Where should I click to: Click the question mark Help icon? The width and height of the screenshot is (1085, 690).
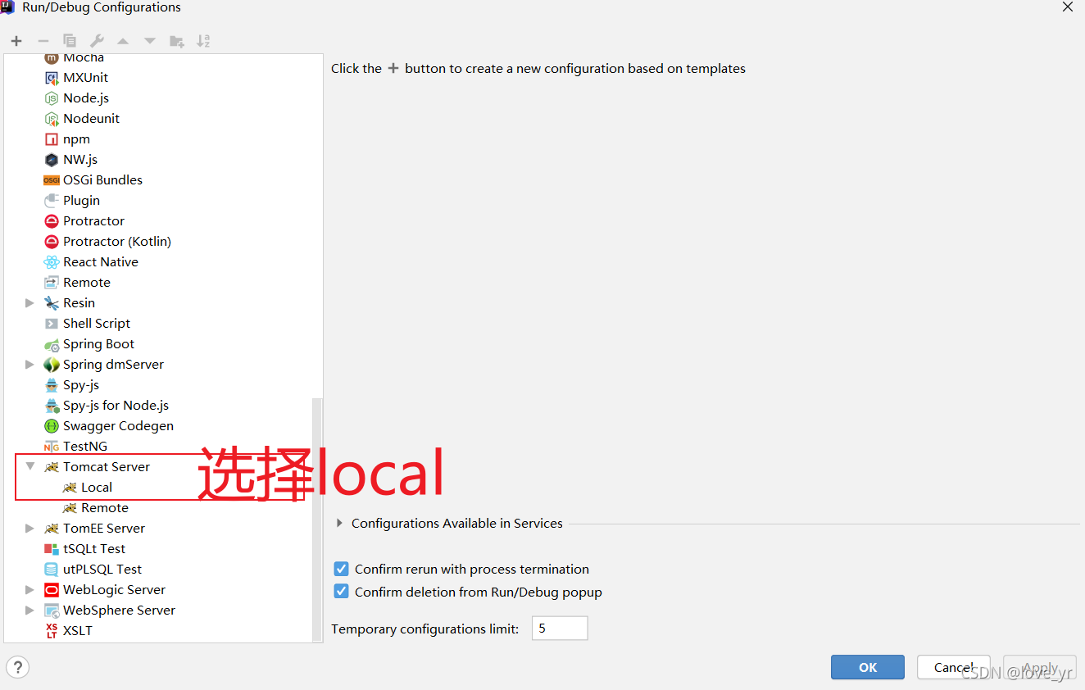(18, 667)
